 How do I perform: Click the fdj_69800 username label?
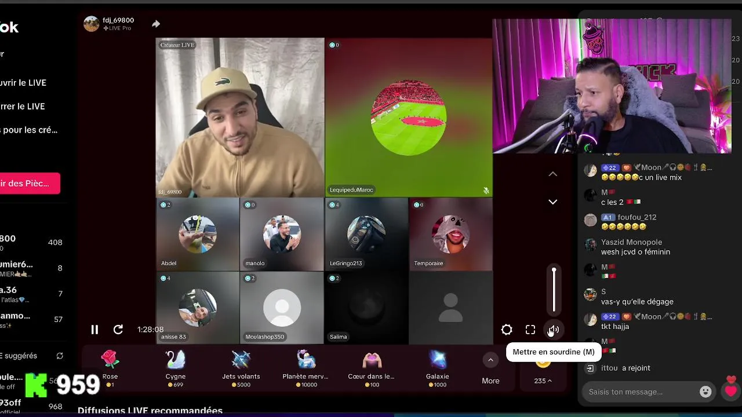118,20
